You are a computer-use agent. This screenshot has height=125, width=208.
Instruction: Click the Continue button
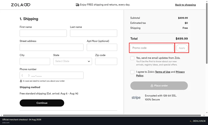pyautogui.click(x=42, y=103)
